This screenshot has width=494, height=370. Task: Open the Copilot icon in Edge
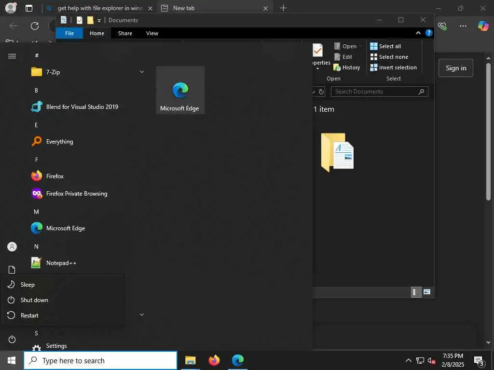point(483,26)
